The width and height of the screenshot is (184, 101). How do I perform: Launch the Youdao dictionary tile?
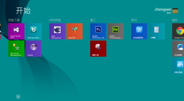point(139,31)
